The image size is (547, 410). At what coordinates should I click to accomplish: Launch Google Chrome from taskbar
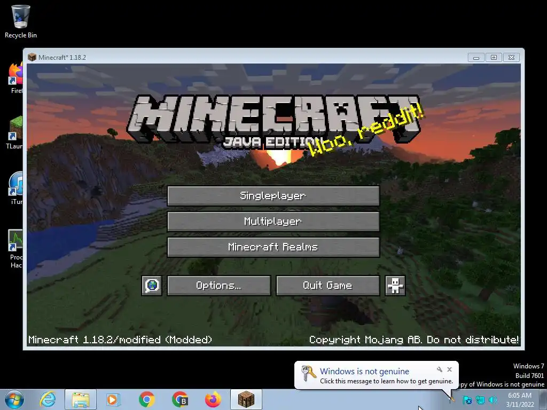pyautogui.click(x=147, y=399)
